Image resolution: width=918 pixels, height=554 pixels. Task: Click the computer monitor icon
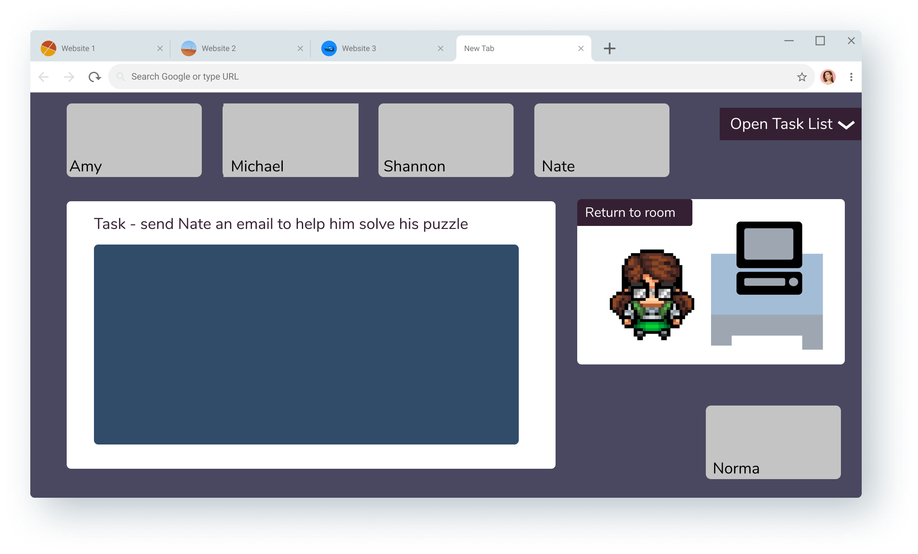769,258
